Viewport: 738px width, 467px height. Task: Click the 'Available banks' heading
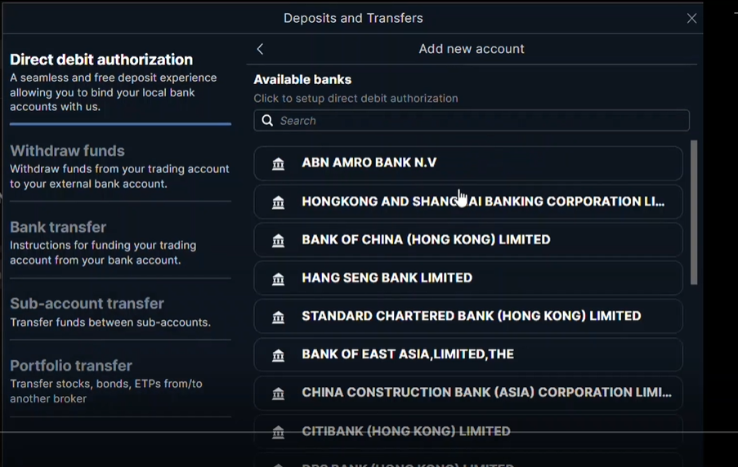pyautogui.click(x=302, y=79)
